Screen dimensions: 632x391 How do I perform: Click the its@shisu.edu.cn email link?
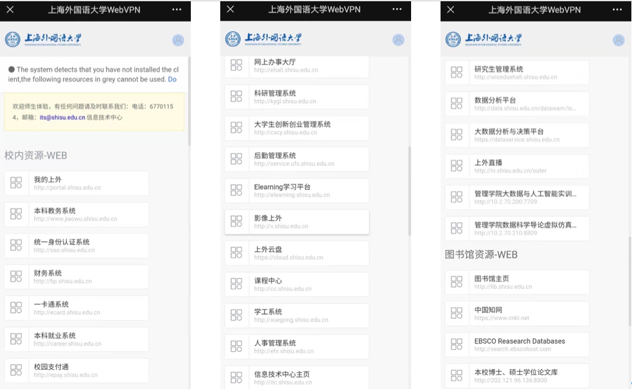point(62,118)
